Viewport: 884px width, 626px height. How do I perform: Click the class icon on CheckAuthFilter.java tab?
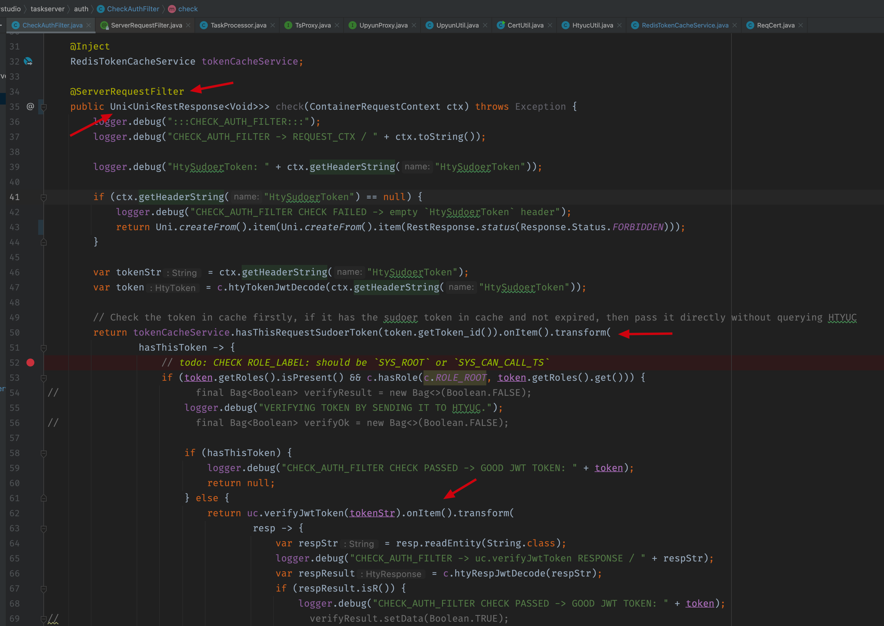pos(15,25)
